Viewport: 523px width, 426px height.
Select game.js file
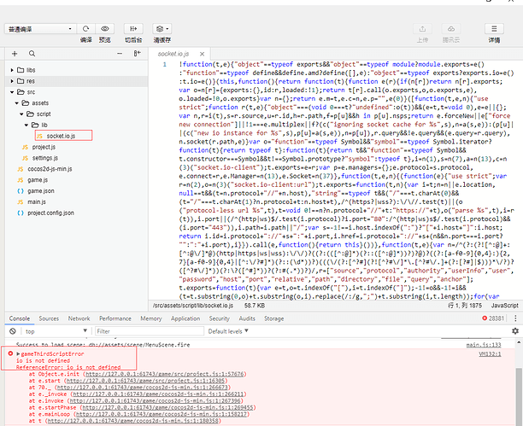38,180
